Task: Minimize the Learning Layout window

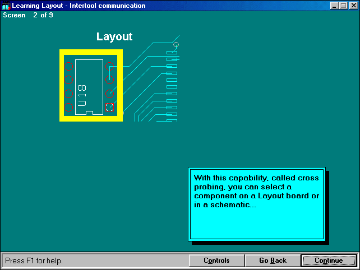Action: 335,6
